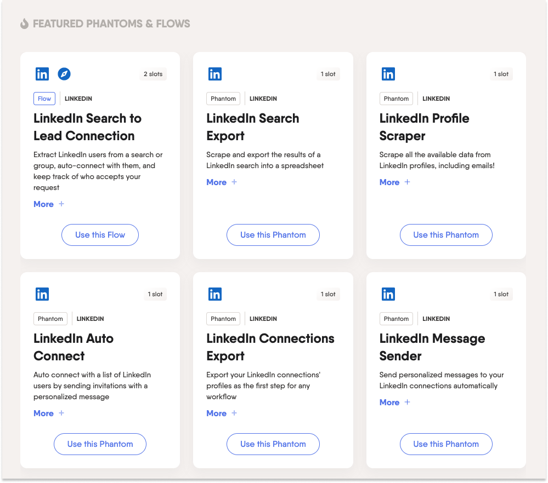Click the LinkedIn icon on LinkedIn Connections Export card
Viewport: 548px width, 483px height.
coord(214,294)
